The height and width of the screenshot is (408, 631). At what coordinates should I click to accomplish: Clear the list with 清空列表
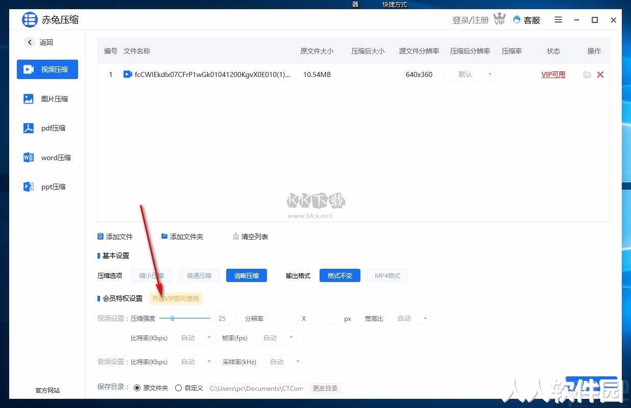pyautogui.click(x=250, y=237)
